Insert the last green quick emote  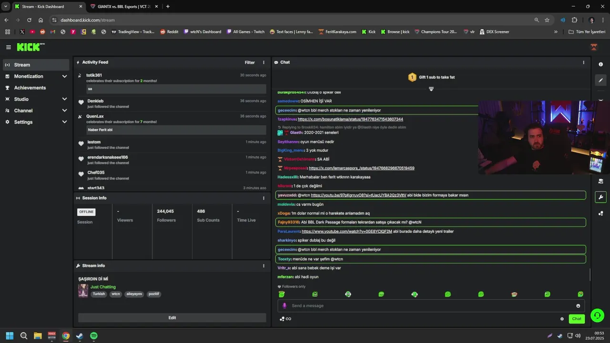pyautogui.click(x=580, y=294)
